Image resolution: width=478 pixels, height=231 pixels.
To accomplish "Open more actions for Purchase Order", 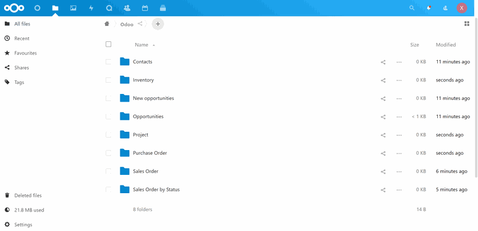I will click(399, 154).
